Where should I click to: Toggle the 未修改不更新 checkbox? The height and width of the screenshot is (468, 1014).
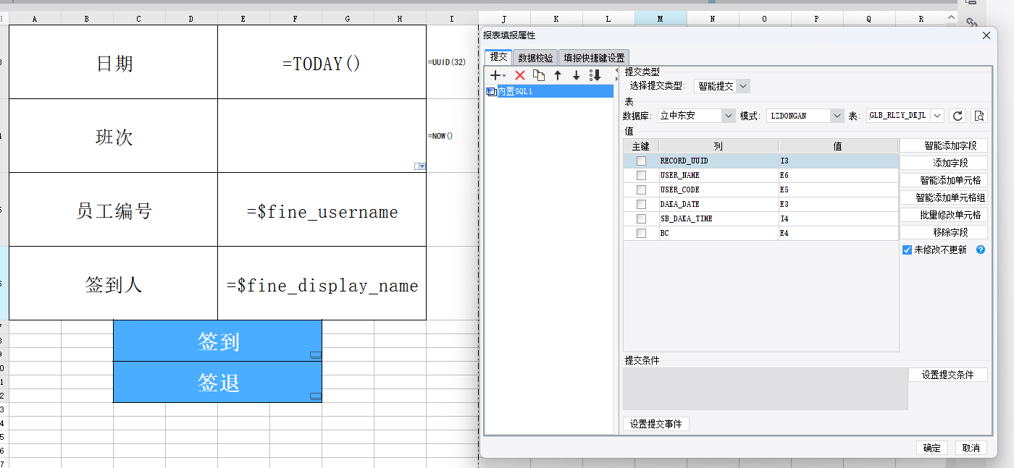coord(907,250)
